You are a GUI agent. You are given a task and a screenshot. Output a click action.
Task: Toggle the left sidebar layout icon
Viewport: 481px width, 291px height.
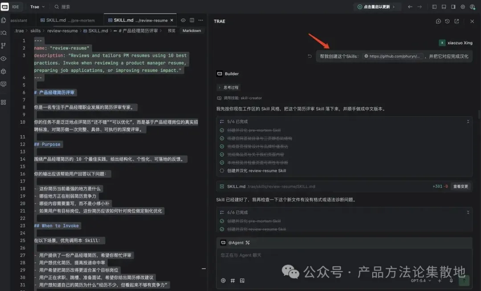pos(434,7)
